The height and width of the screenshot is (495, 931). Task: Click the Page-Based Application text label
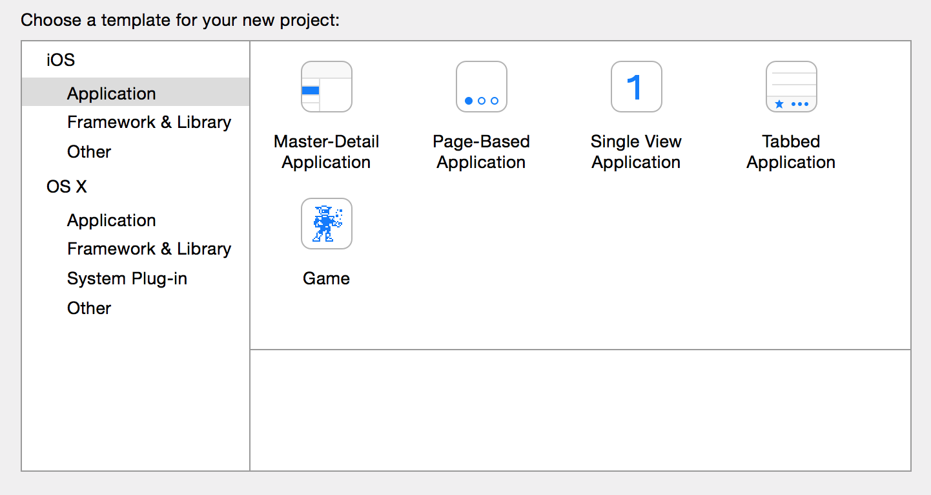click(482, 152)
